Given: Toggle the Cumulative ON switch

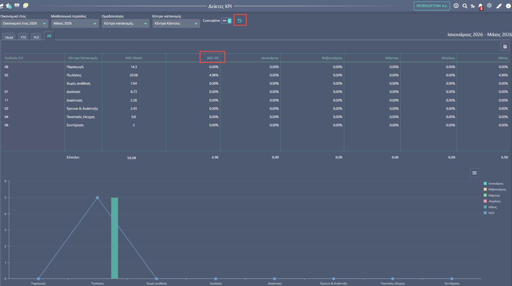Looking at the screenshot, I should coord(227,21).
